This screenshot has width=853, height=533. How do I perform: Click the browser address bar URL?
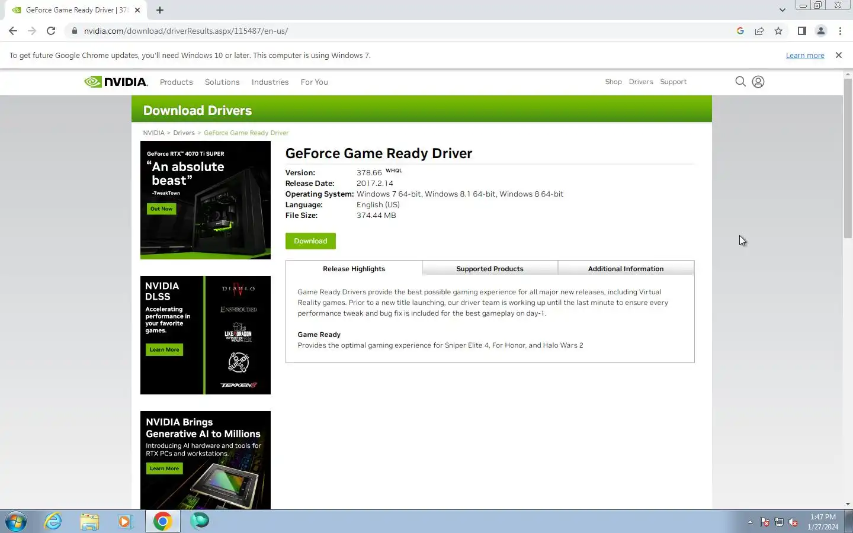click(x=186, y=31)
